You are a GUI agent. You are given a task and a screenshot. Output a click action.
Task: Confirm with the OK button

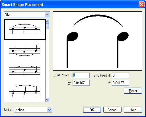coord(92,110)
